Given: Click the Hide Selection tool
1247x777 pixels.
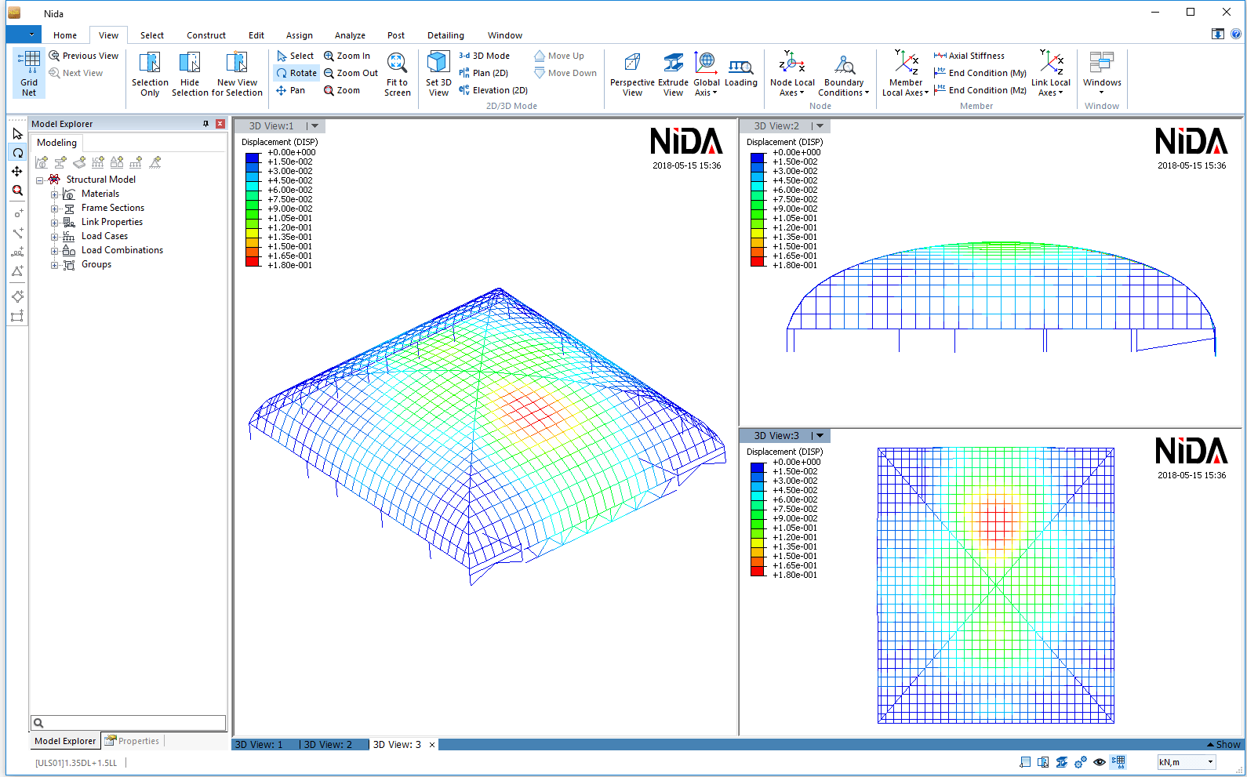Looking at the screenshot, I should tap(190, 74).
